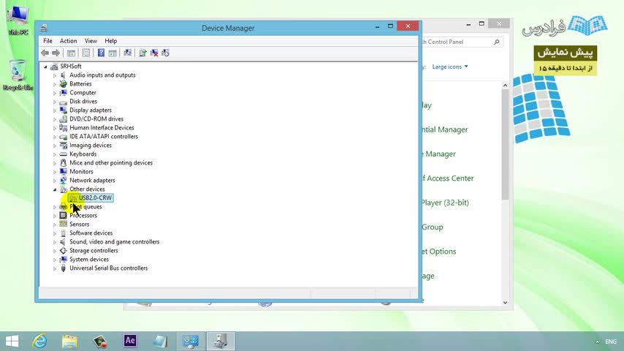Open the File menu
This screenshot has height=351, width=624.
point(47,41)
